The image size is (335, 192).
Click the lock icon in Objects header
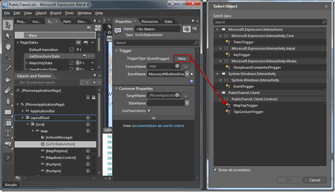coord(94,98)
